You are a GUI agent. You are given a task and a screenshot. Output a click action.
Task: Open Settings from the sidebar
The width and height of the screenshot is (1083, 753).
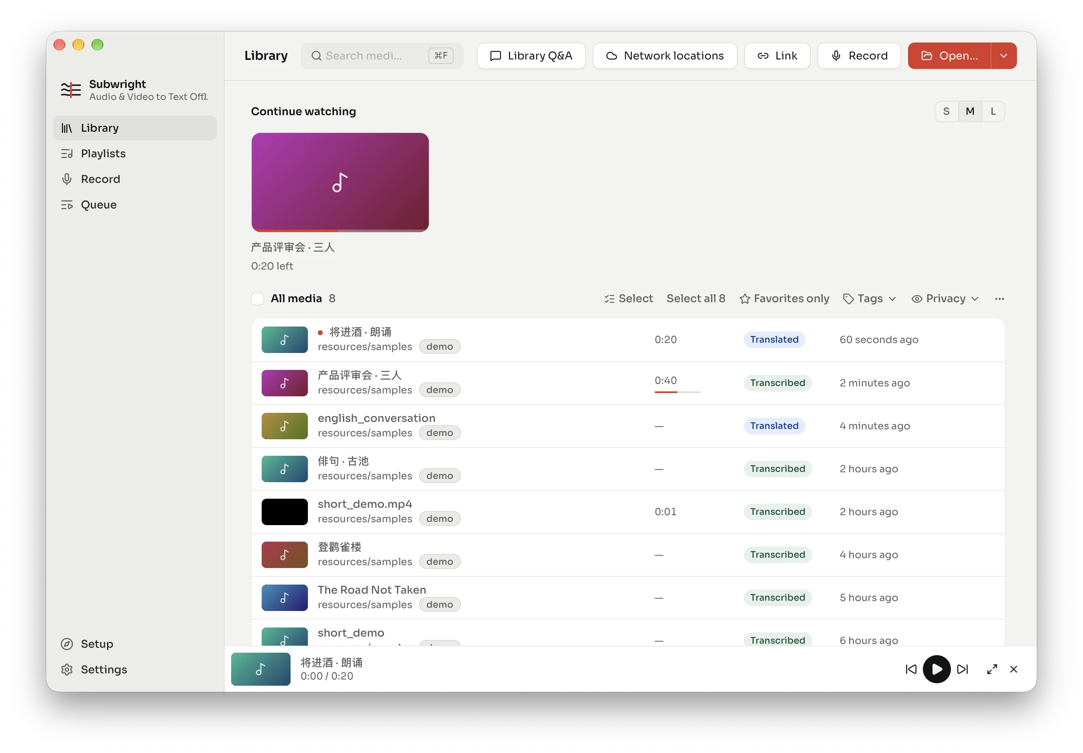[135, 669]
